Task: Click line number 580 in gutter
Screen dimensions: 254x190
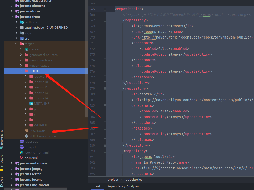Action: point(92,94)
